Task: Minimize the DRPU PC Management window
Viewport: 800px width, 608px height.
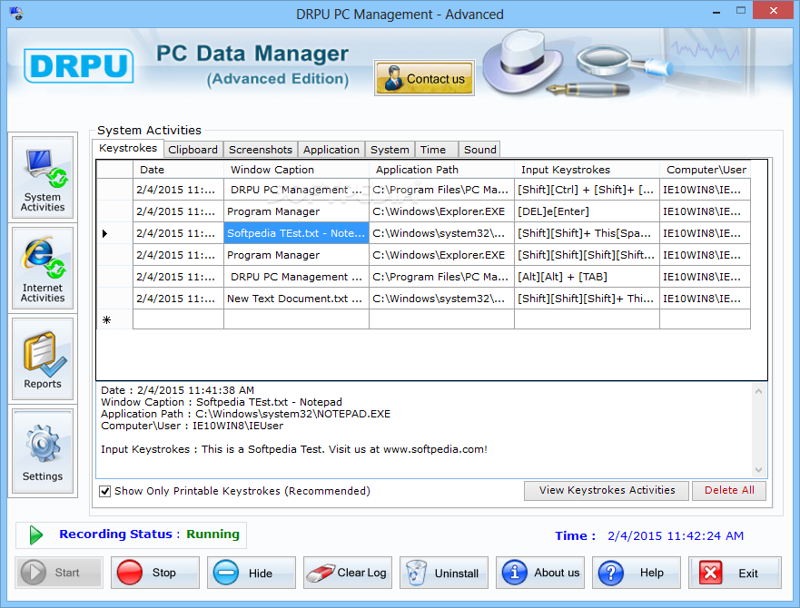Action: click(716, 11)
